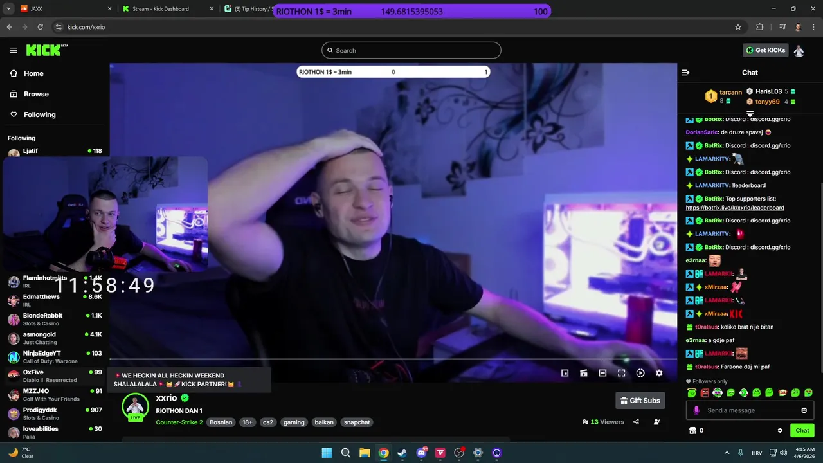
Task: Click the Kick logo
Action: pyautogui.click(x=46, y=50)
